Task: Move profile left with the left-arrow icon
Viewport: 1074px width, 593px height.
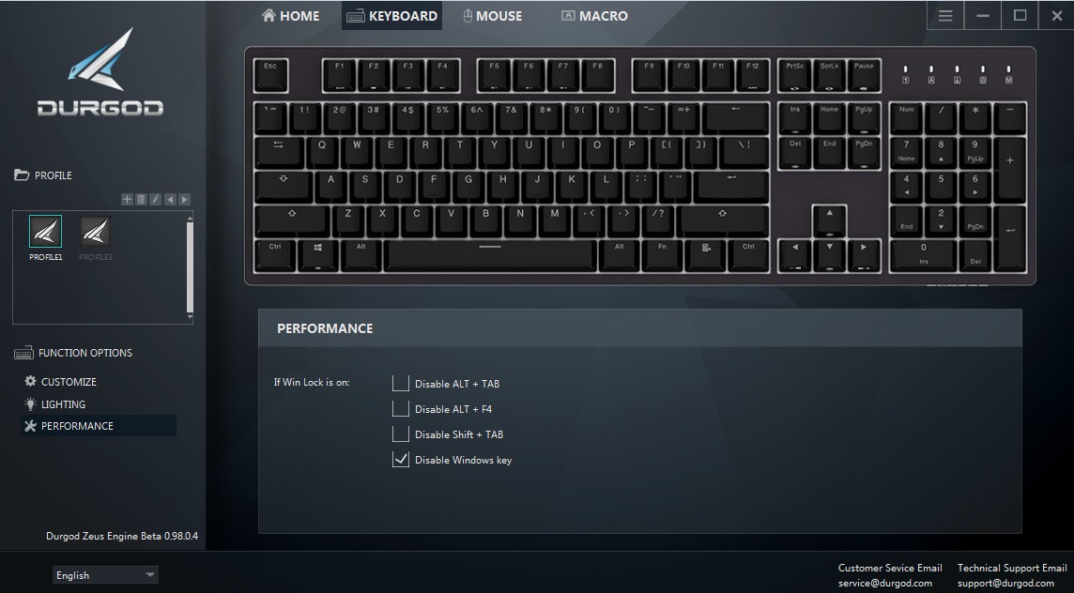Action: (x=170, y=199)
